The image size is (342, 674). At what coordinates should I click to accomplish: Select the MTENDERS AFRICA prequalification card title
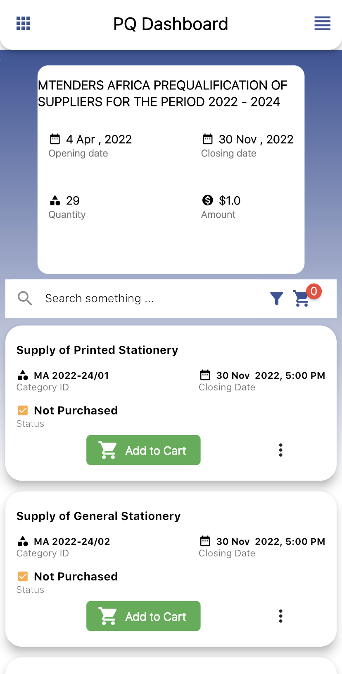click(x=163, y=94)
